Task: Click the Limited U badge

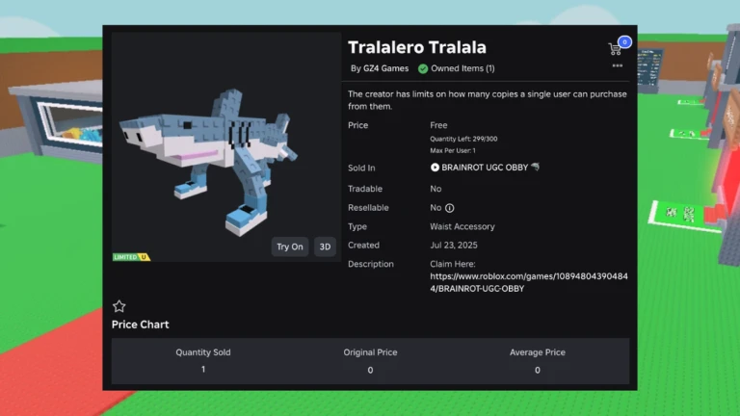Action: click(131, 257)
